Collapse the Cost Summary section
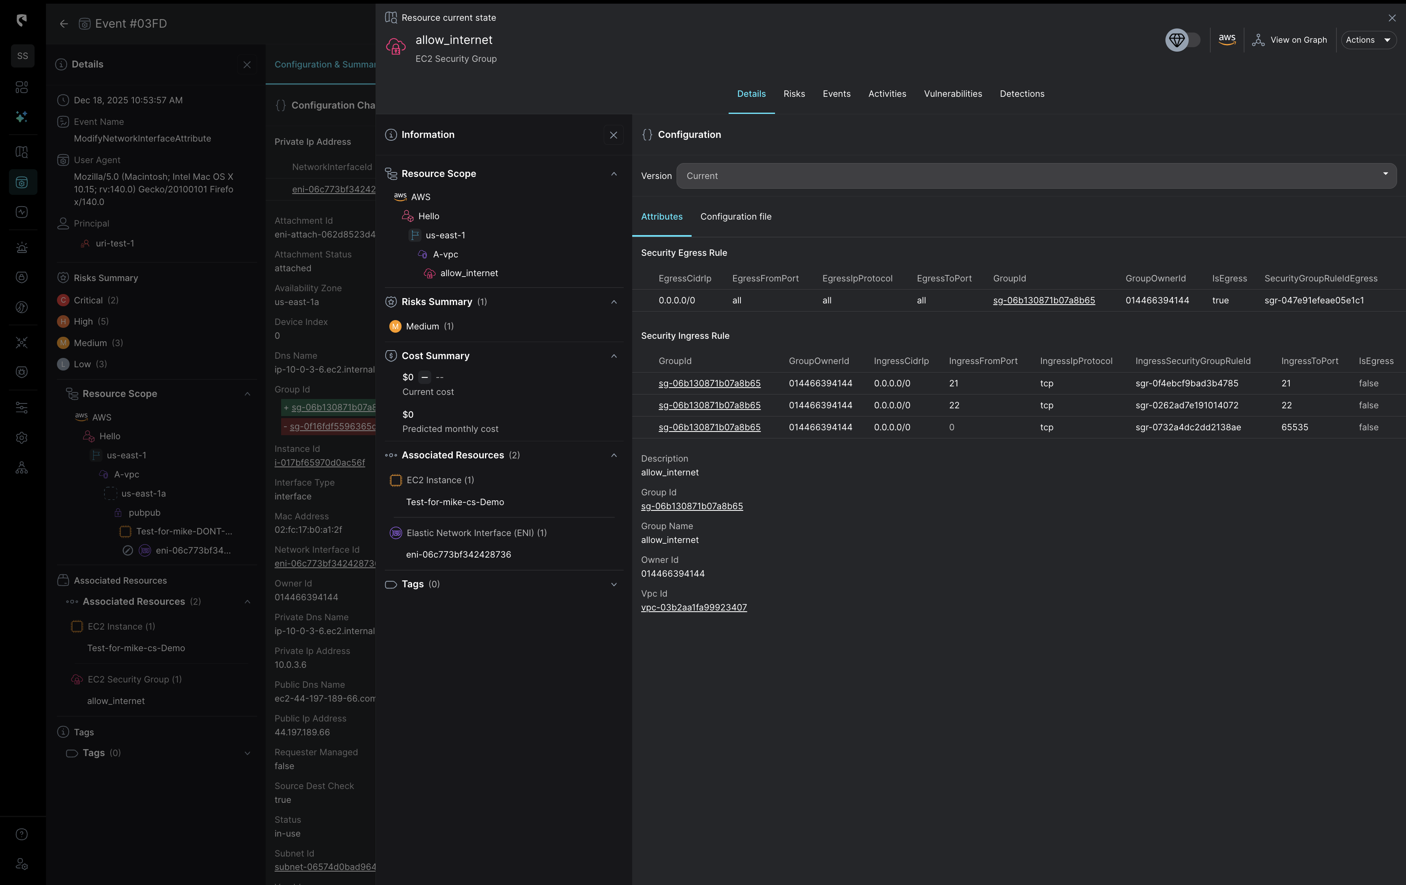This screenshot has height=885, width=1406. [613, 356]
